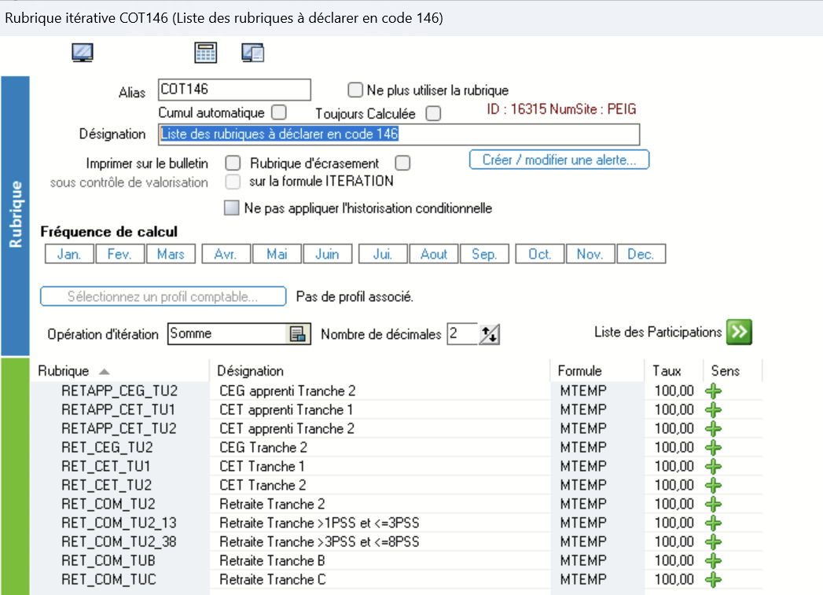Screen dimensions: 823x595
Task: Click green plus for RET_COM_TUC row
Action: [x=713, y=579]
